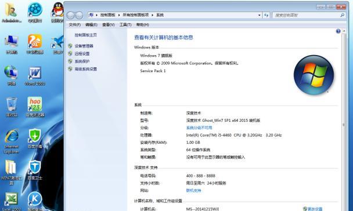Open the Recycle Bin desktop icon
353x211 pixels.
click(x=11, y=107)
